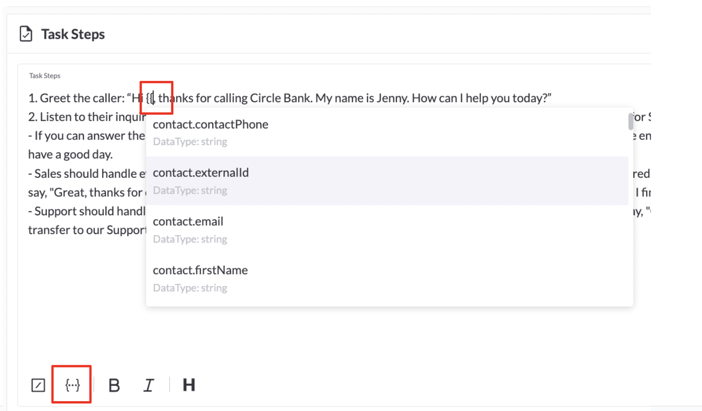This screenshot has height=411, width=702.
Task: Click the small Task Steps field label
Action: click(45, 75)
